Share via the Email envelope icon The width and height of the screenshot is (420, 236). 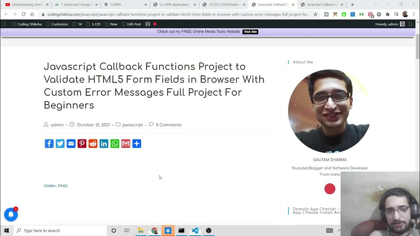pyautogui.click(x=71, y=144)
